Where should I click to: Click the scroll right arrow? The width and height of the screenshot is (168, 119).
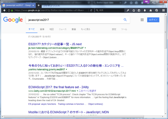163,116
